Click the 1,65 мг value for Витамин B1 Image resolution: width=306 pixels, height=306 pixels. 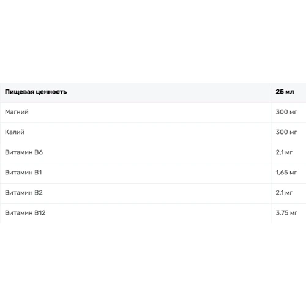pos(286,173)
